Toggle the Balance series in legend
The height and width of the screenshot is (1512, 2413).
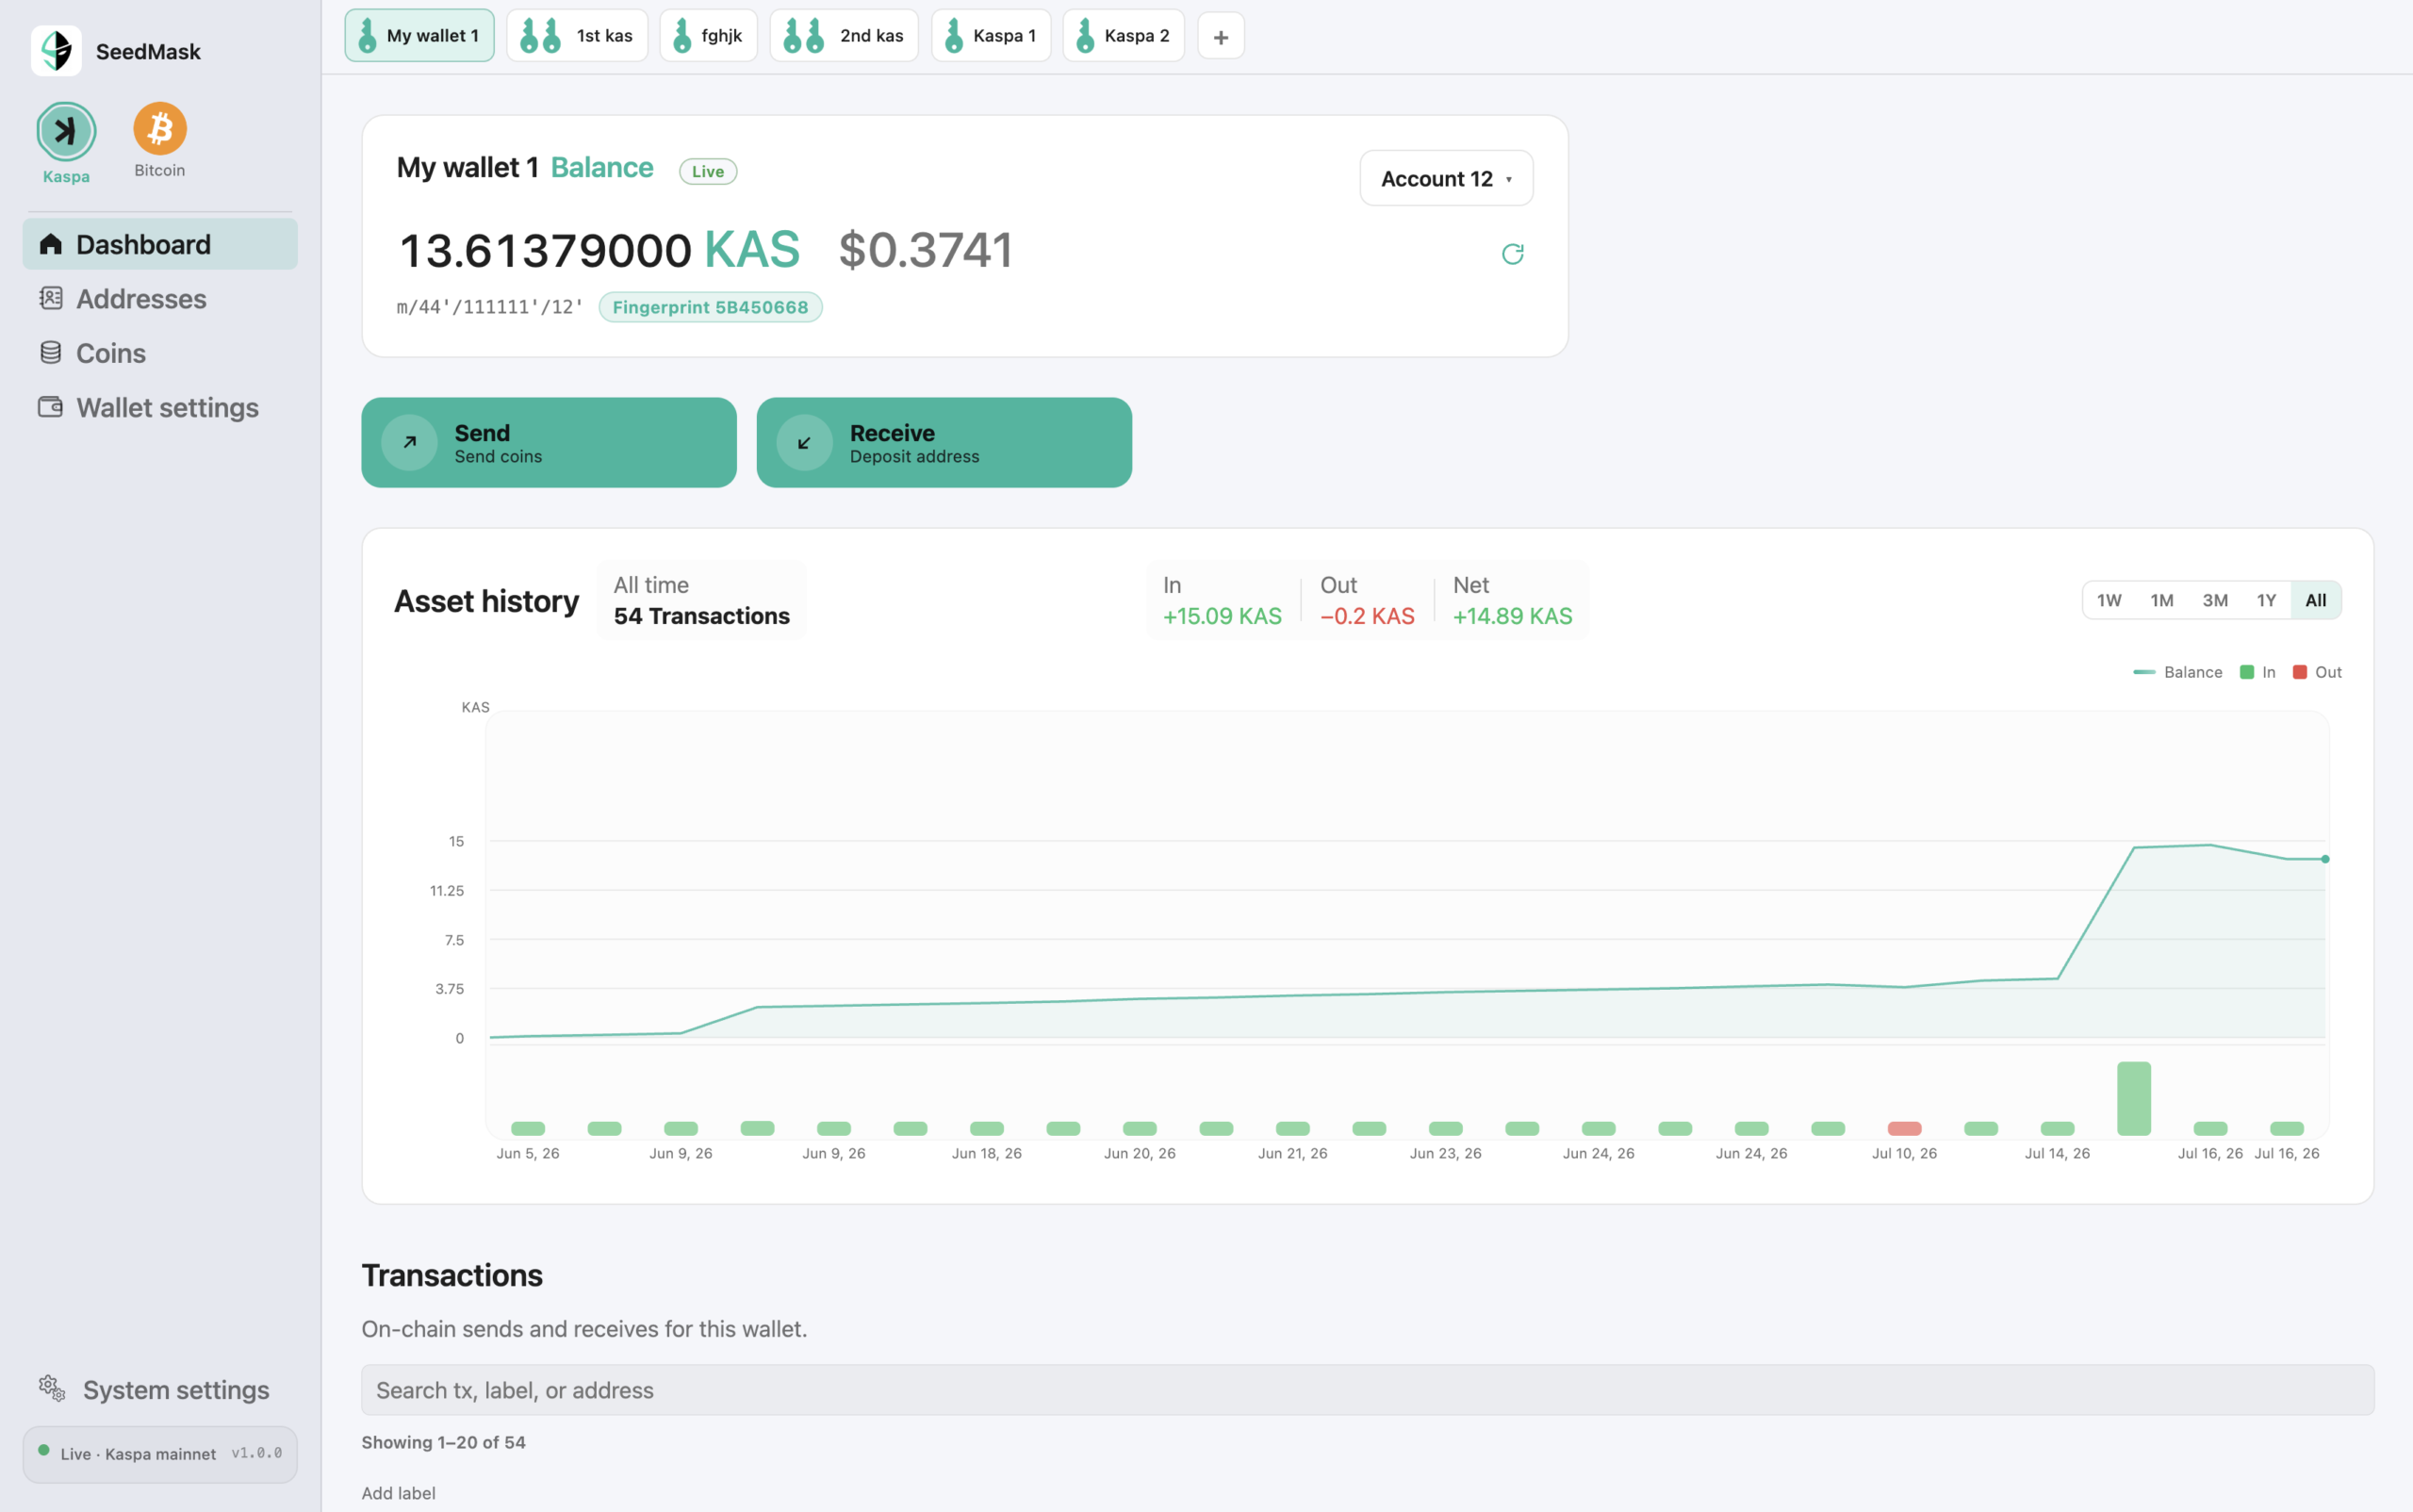(x=2177, y=672)
